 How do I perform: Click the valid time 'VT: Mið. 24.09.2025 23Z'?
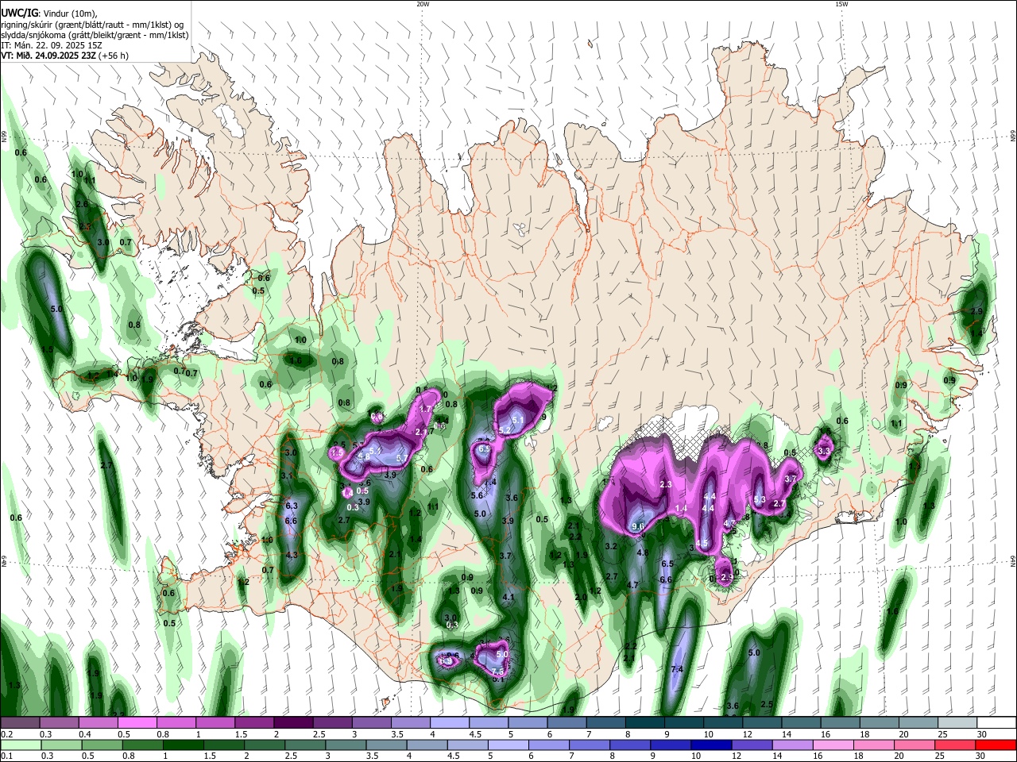pos(48,56)
